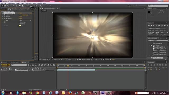Check From Current Time option
This screenshot has height=95, width=169.
pyautogui.click(x=149, y=35)
